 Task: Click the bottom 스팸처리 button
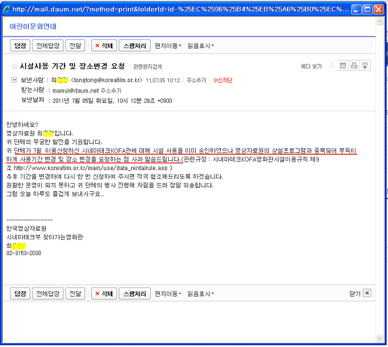pos(135,293)
